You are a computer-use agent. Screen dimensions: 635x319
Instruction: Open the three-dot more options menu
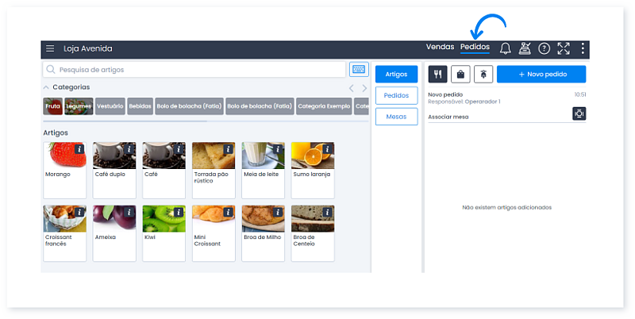click(x=583, y=48)
